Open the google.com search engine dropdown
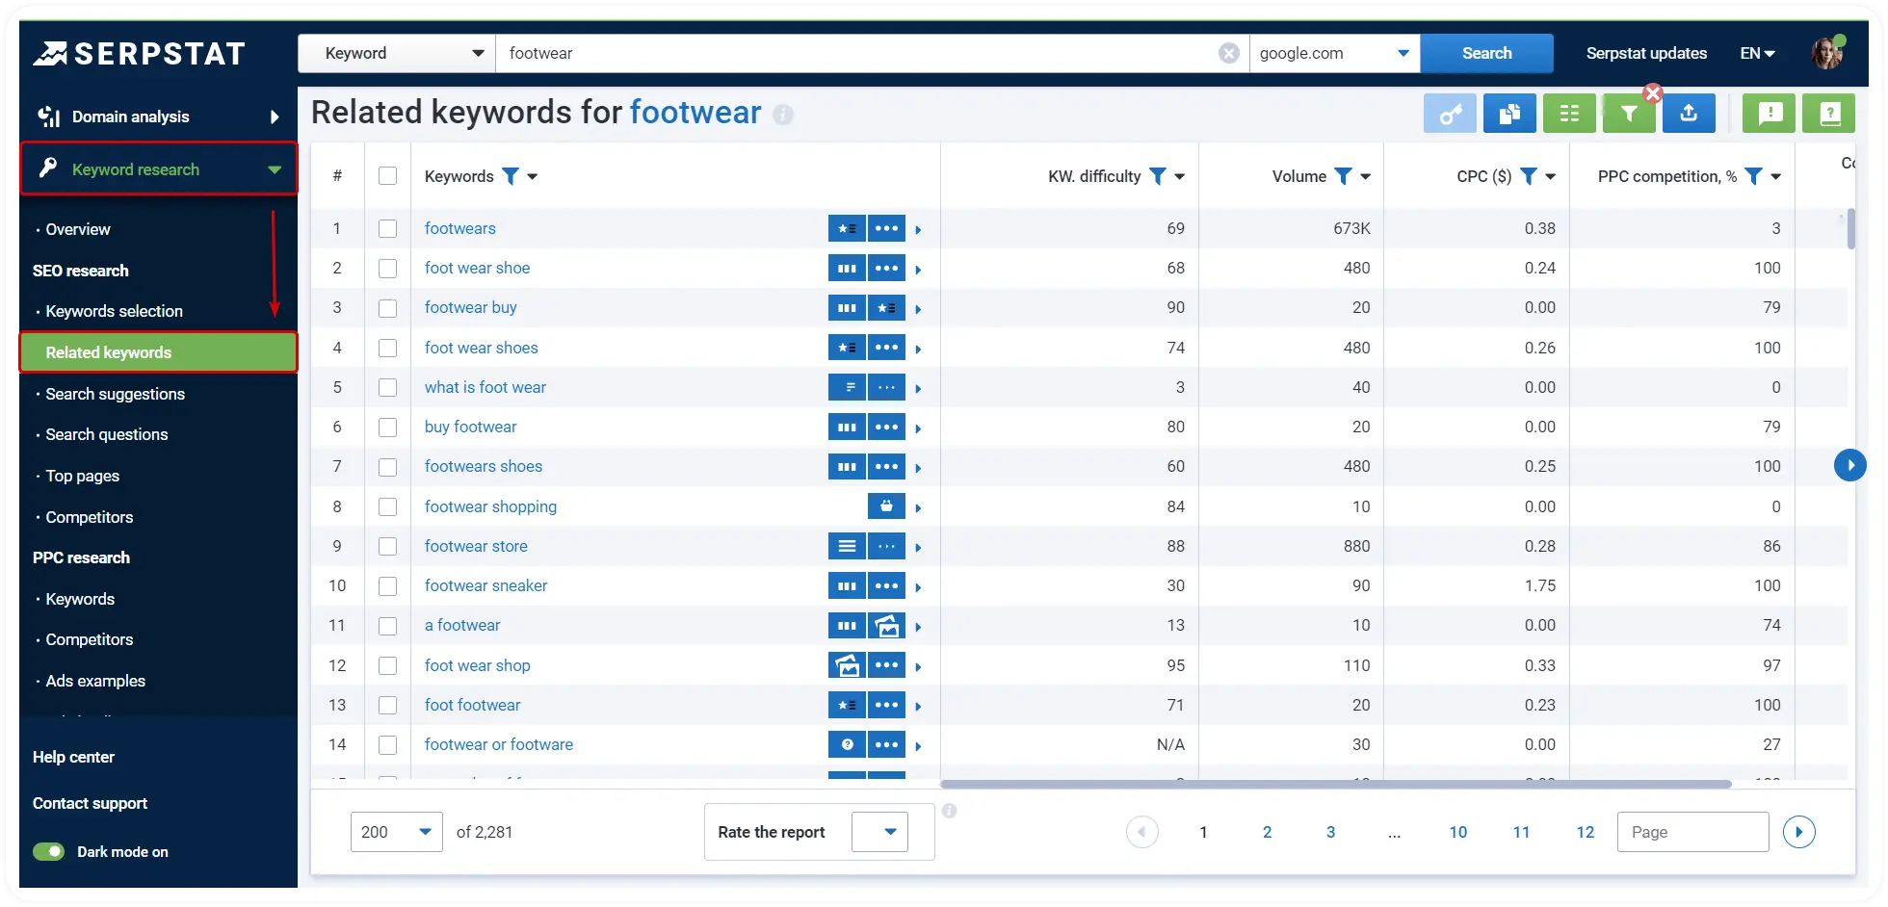This screenshot has width=1888, height=907. click(x=1334, y=53)
